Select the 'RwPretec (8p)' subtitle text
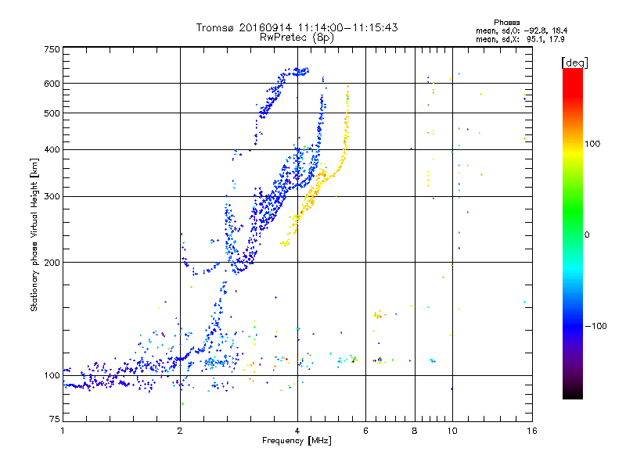626x469 pixels. [297, 38]
